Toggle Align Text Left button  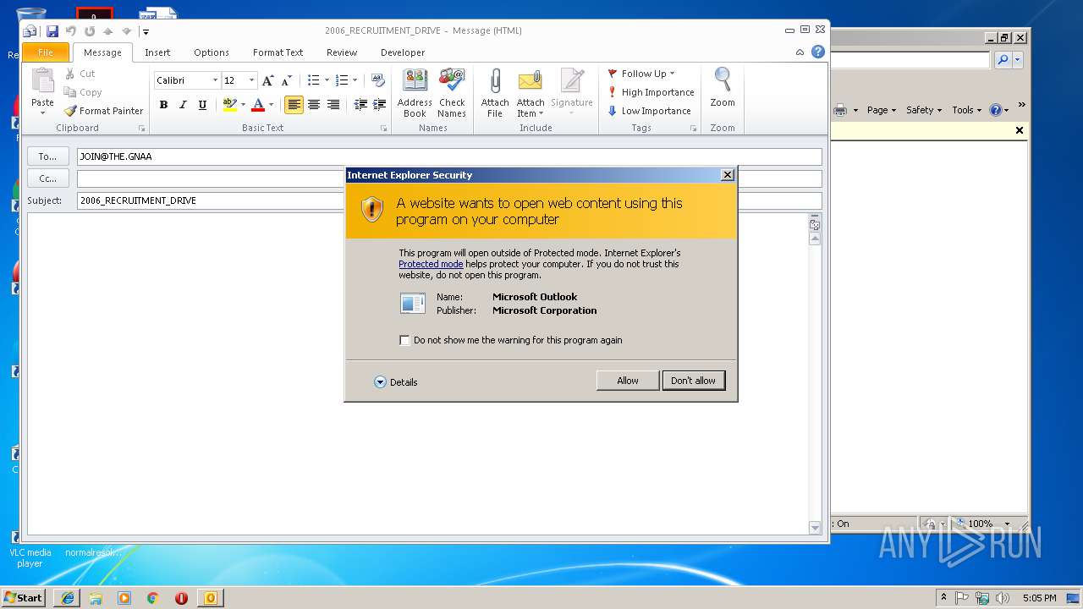pyautogui.click(x=294, y=105)
